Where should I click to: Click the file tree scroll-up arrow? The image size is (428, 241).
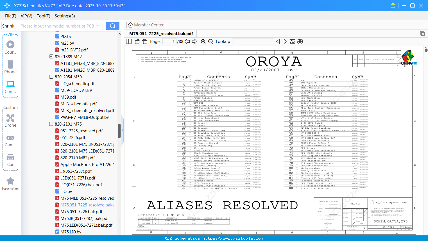(119, 34)
